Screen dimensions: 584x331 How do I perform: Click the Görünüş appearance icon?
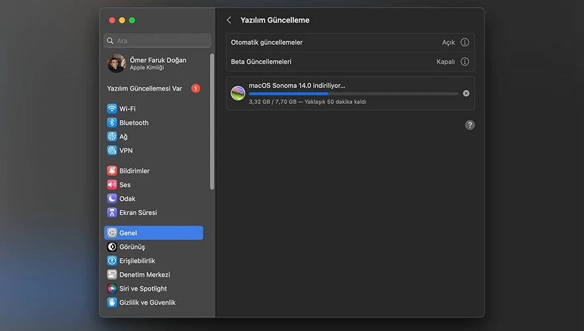click(x=111, y=247)
